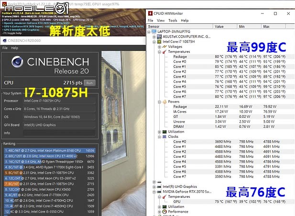Image resolution: width=295 pixels, height=216 pixels.
Task: Click the Min column header
Action: pyautogui.click(x=249, y=26)
